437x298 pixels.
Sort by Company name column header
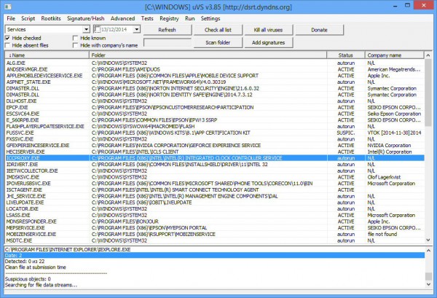tap(394, 55)
